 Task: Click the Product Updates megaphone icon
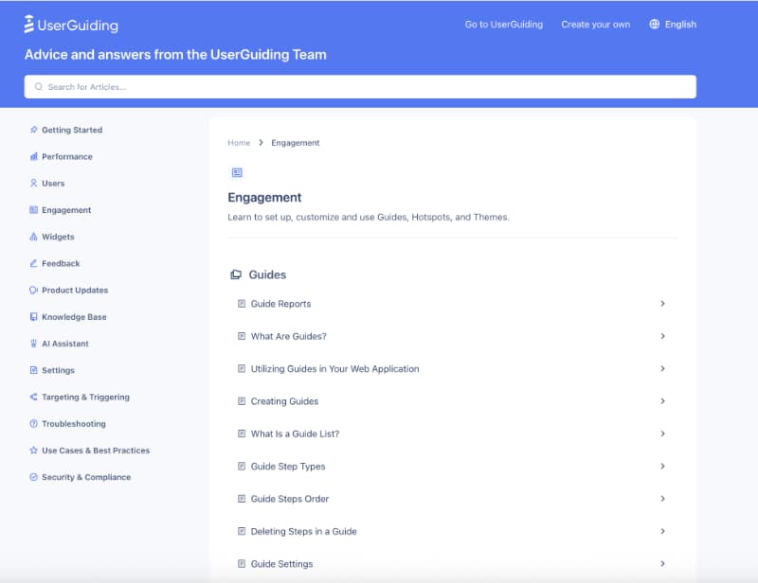(33, 290)
